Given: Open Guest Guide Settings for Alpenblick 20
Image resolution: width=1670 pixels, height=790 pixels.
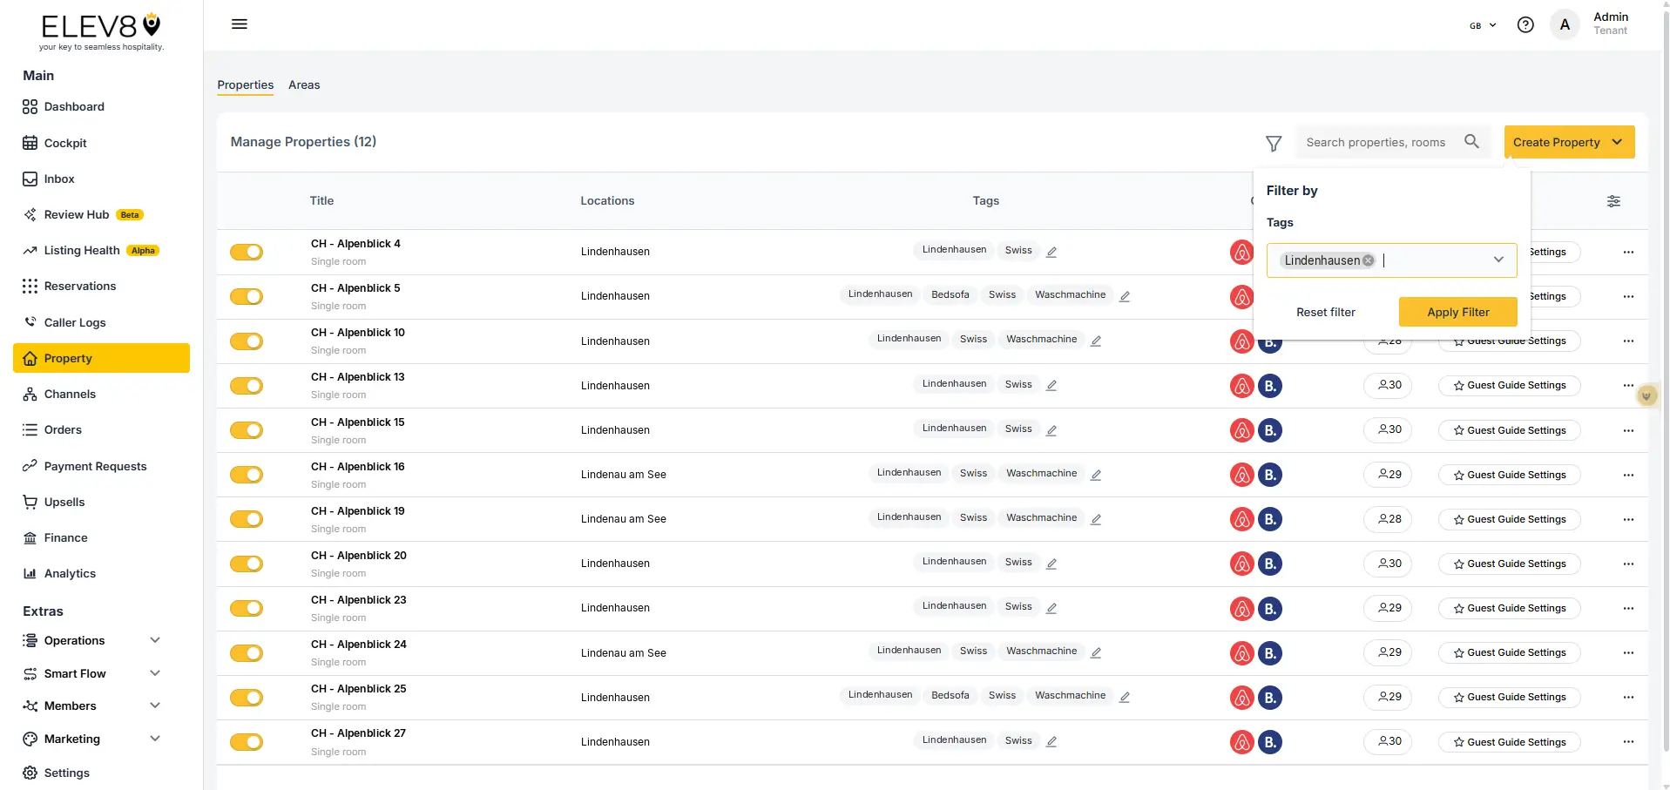Looking at the screenshot, I should (x=1509, y=564).
